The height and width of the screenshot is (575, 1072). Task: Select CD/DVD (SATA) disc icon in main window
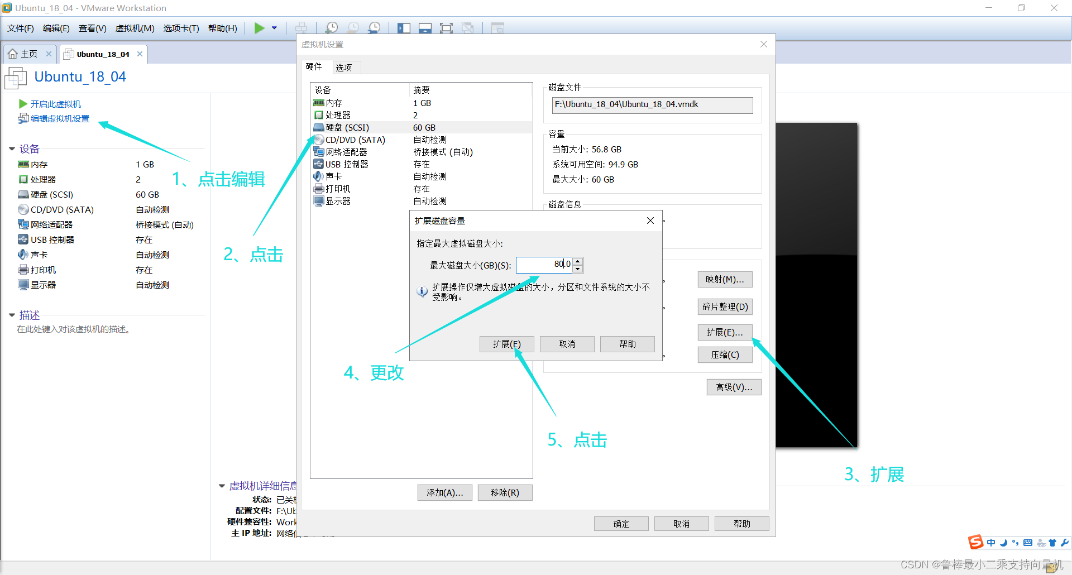click(x=23, y=209)
